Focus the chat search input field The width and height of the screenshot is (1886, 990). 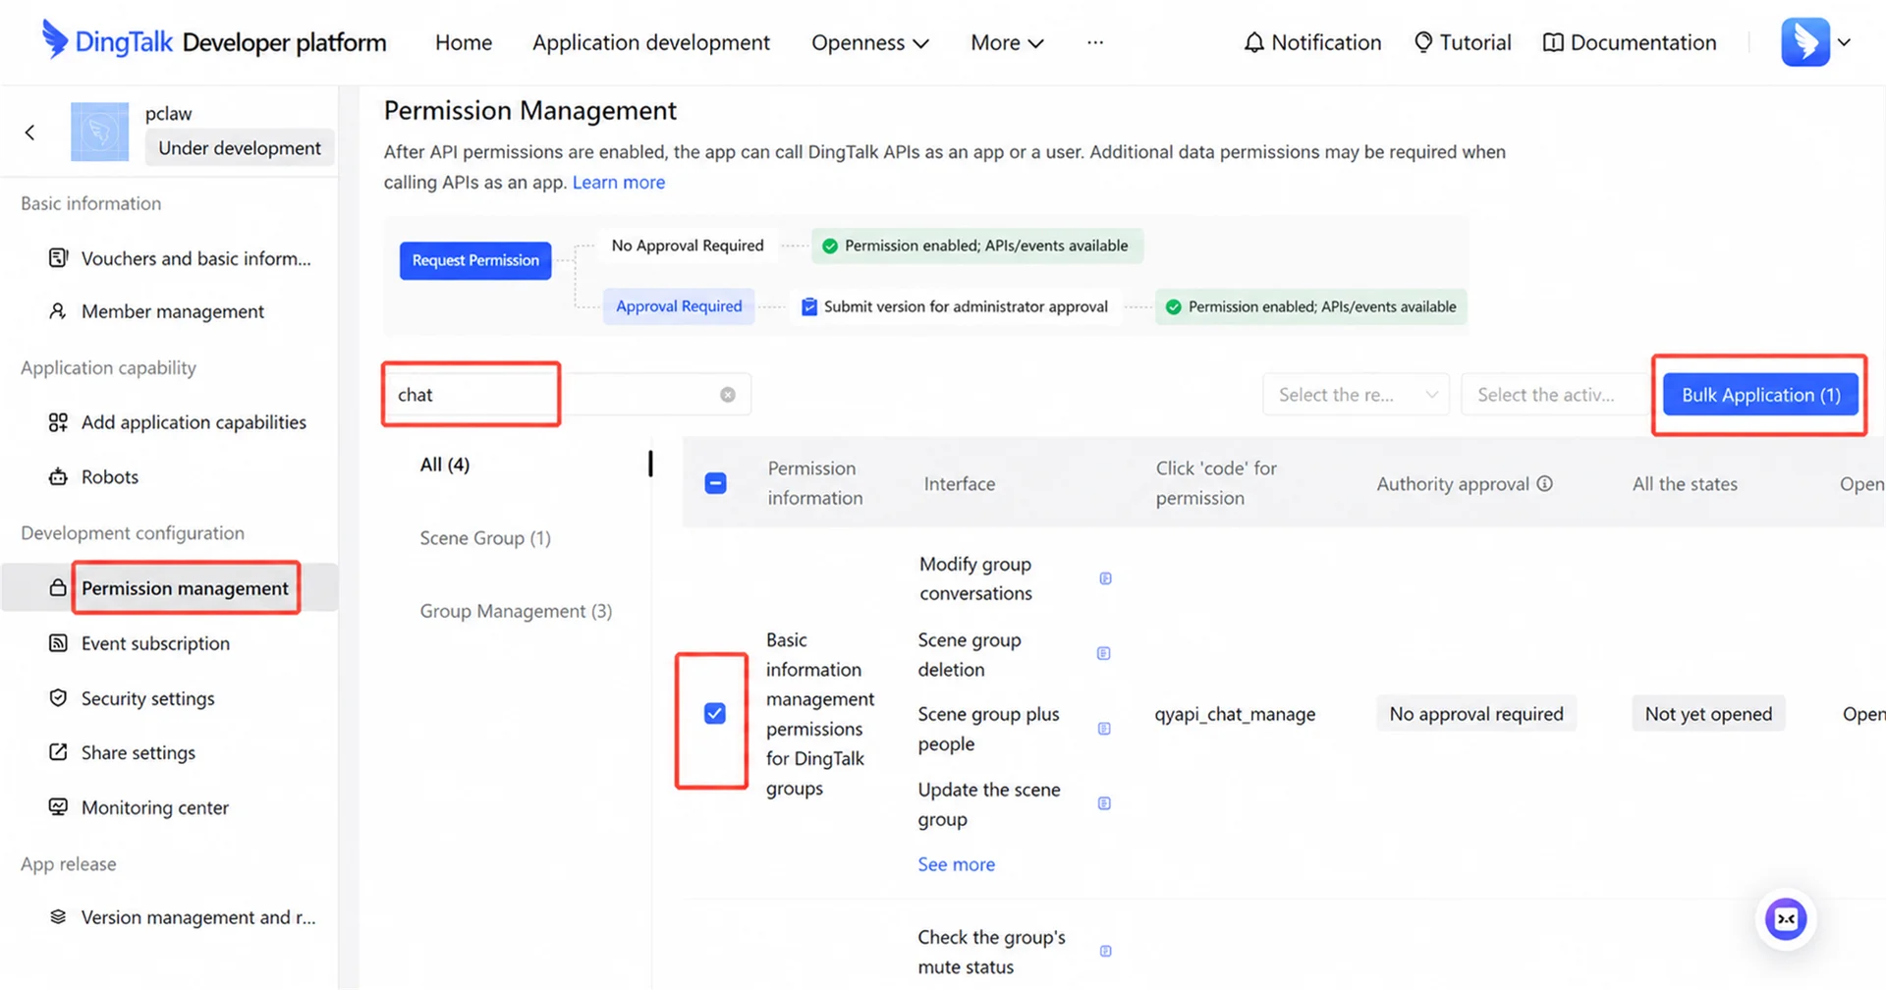tap(567, 395)
